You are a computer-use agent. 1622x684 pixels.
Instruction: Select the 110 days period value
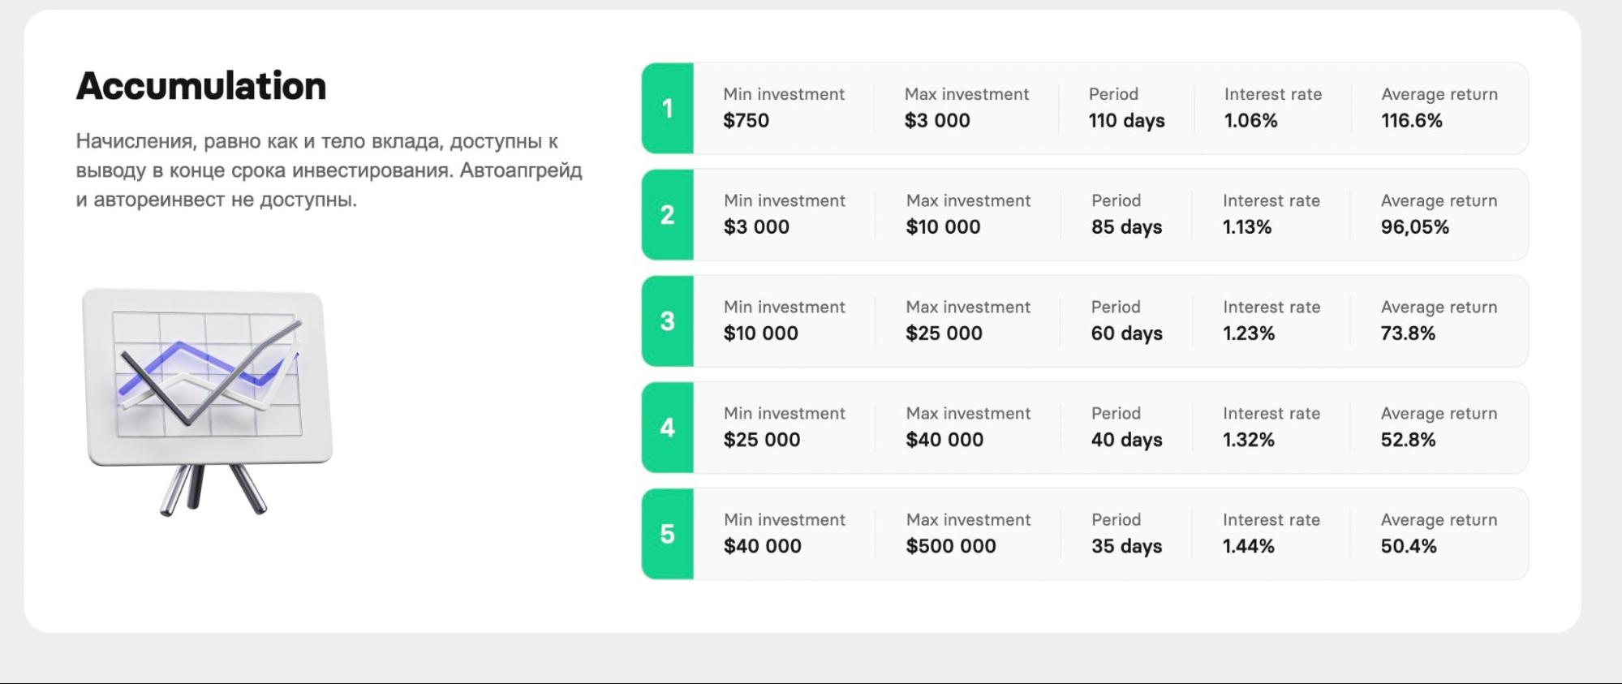pyautogui.click(x=1126, y=121)
